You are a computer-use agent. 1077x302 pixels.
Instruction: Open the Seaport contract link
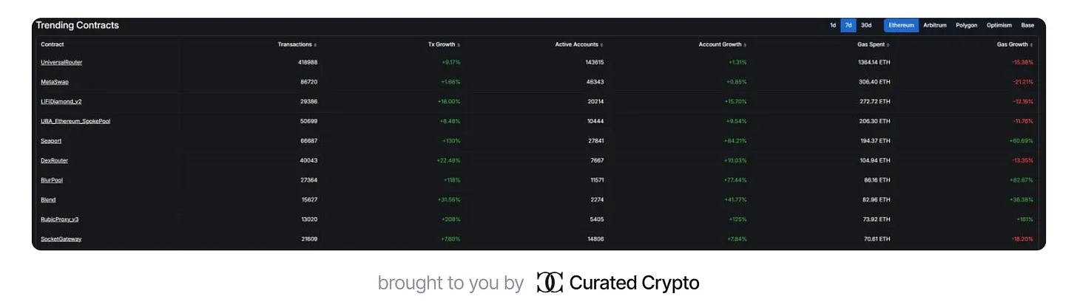click(51, 140)
